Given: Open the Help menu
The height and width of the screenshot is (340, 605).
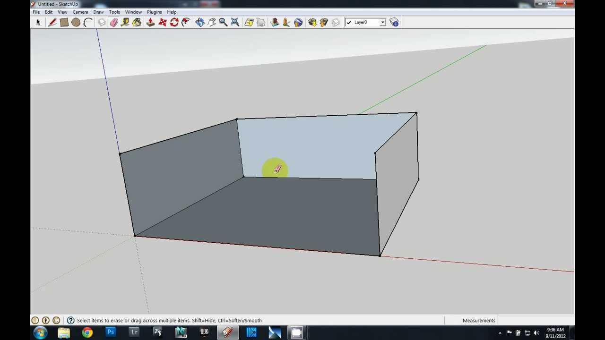Looking at the screenshot, I should (x=172, y=12).
